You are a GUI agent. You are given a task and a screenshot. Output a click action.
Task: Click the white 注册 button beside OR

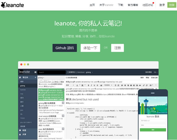click(118, 48)
